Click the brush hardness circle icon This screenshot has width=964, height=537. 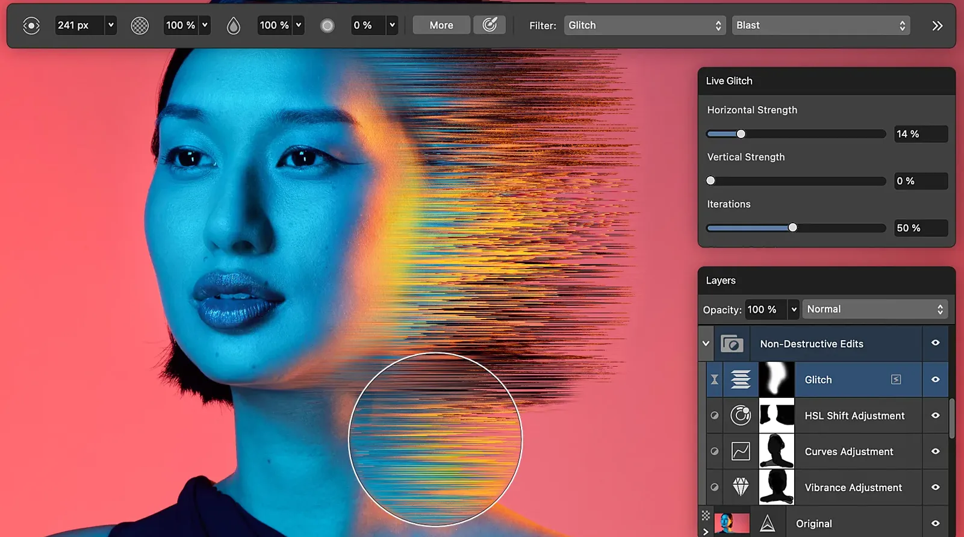tap(327, 25)
